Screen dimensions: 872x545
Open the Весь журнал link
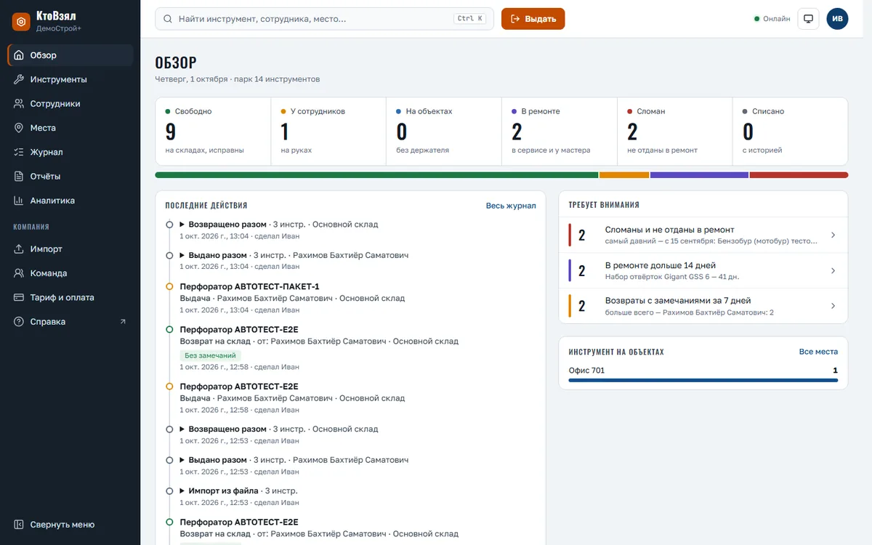(511, 206)
